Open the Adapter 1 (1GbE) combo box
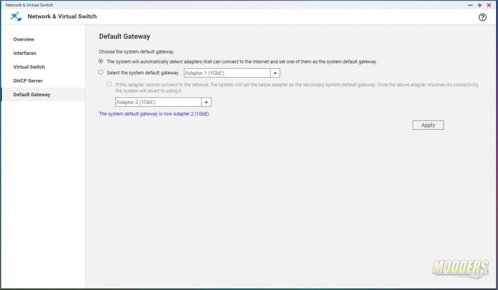 pyautogui.click(x=232, y=73)
